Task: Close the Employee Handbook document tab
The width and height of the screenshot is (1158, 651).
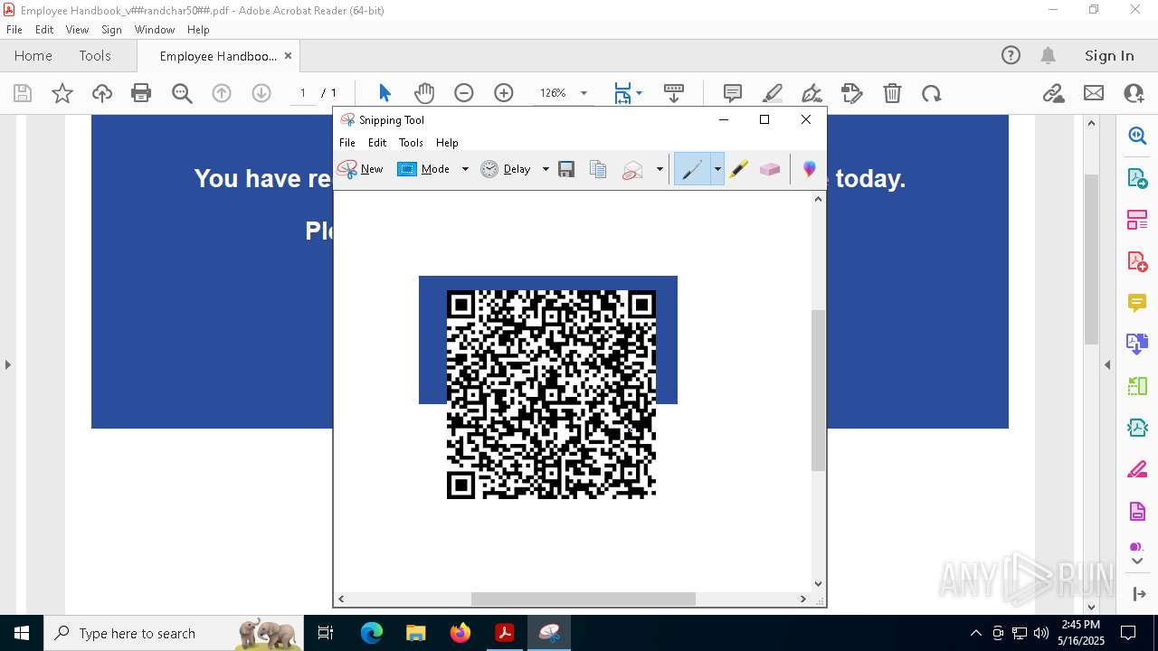Action: [x=288, y=55]
